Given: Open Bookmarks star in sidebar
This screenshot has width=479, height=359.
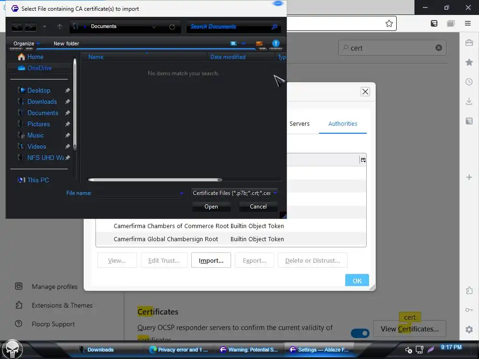Looking at the screenshot, I should [469, 62].
